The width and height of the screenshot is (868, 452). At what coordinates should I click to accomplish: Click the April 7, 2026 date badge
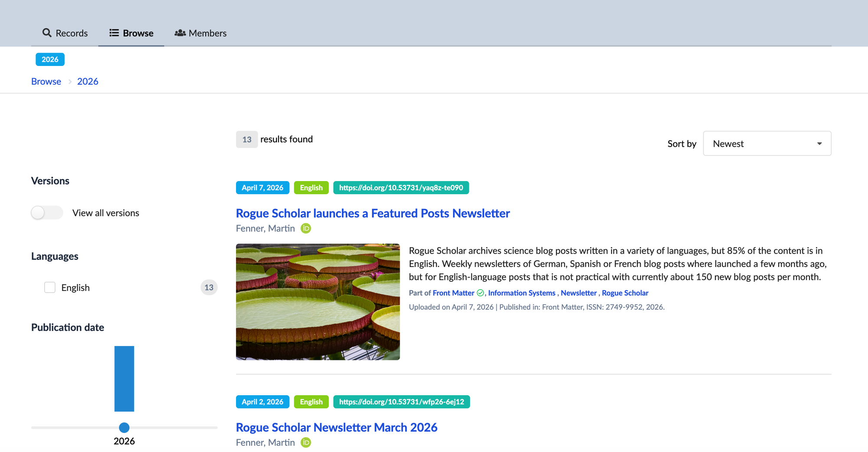[x=263, y=188]
